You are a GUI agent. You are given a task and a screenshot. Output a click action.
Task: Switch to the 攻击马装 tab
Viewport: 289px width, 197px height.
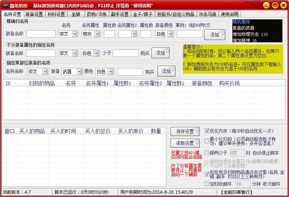207,14
